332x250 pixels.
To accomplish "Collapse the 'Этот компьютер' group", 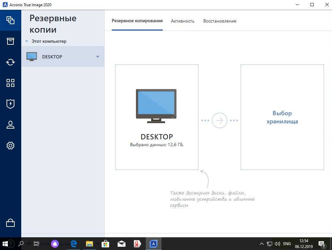I will click(x=27, y=41).
